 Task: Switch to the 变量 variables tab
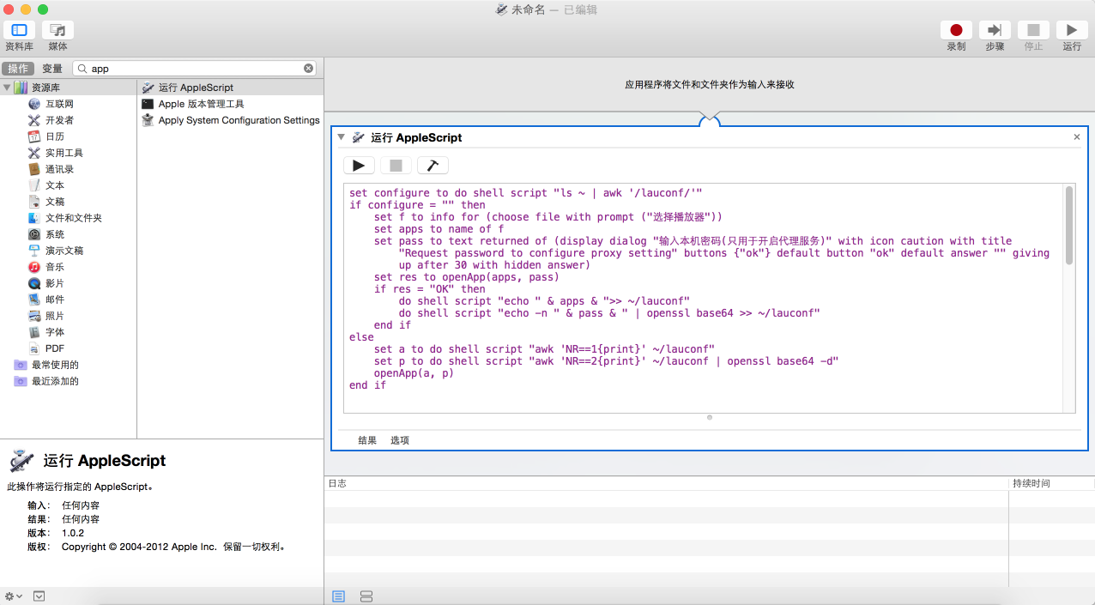point(52,69)
